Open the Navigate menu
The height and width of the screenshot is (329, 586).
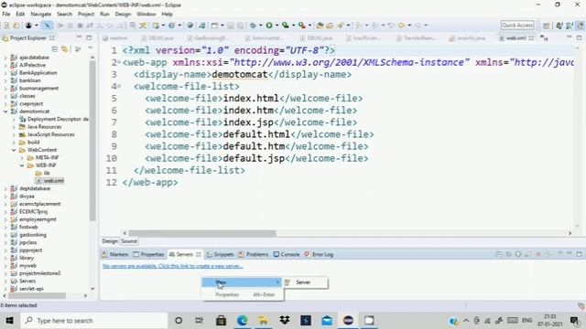40,15
